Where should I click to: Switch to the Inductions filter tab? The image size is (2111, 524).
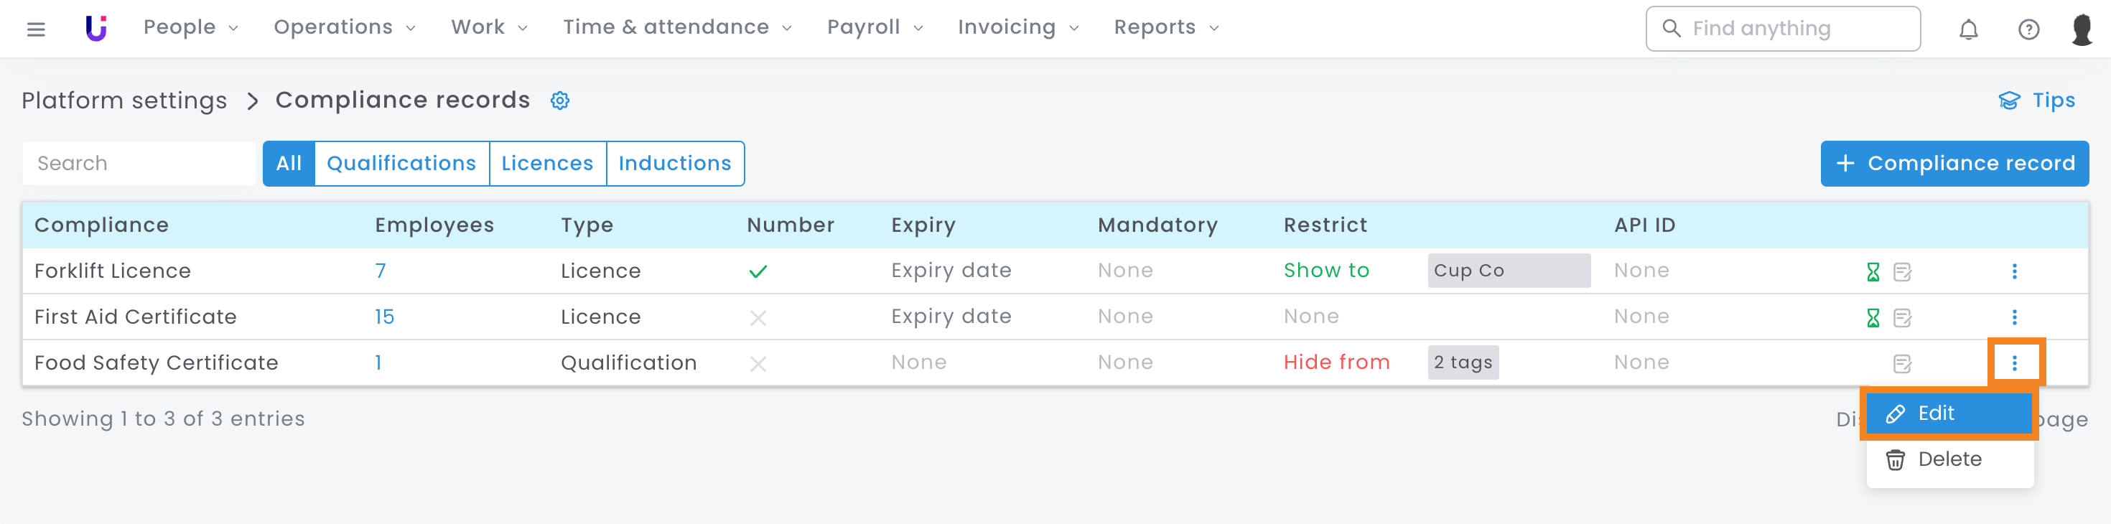pyautogui.click(x=674, y=164)
